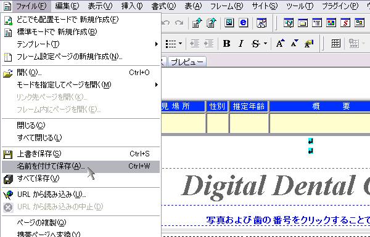Open the list style dropdown arrow
Image resolution: width=370 pixels, height=237 pixels.
point(181,44)
